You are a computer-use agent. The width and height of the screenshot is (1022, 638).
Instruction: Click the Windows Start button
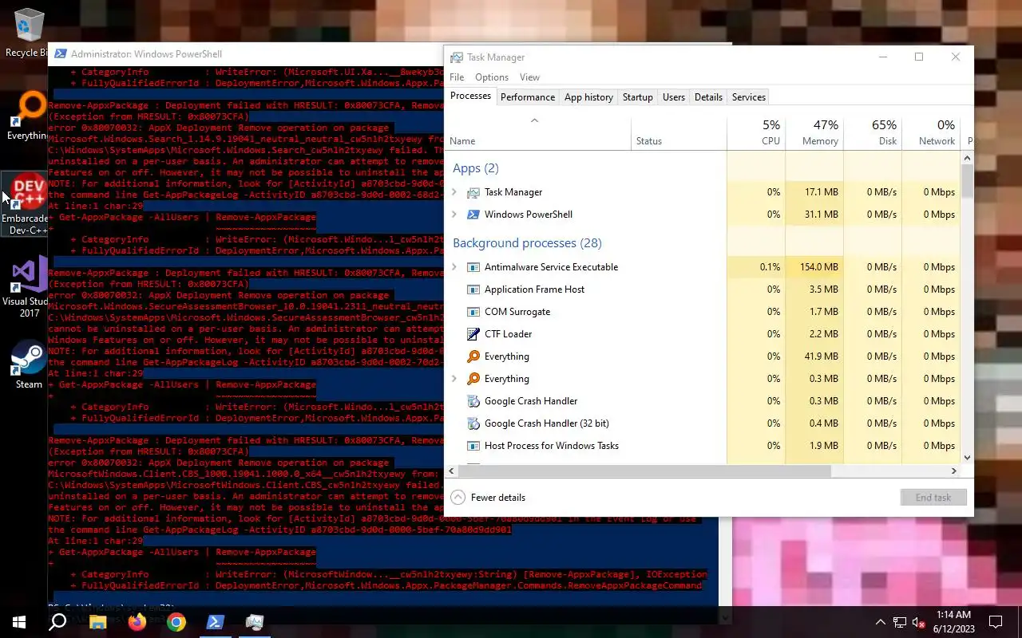[19, 622]
